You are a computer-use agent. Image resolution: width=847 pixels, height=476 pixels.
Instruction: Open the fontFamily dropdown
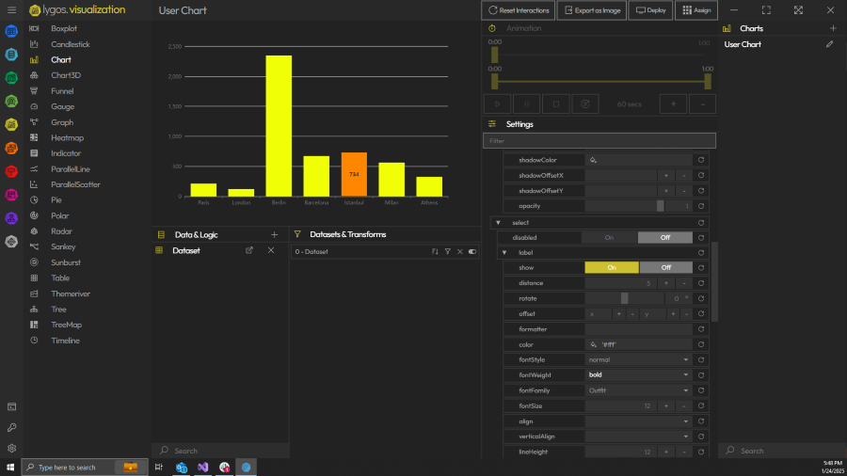pyautogui.click(x=638, y=390)
